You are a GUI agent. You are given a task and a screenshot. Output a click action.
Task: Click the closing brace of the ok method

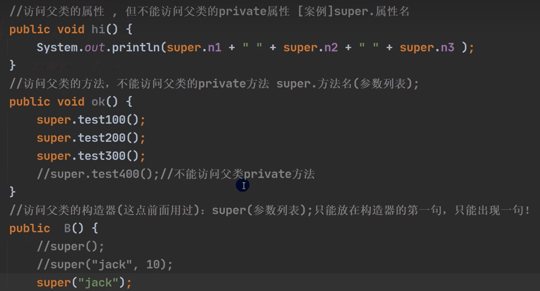(12, 192)
